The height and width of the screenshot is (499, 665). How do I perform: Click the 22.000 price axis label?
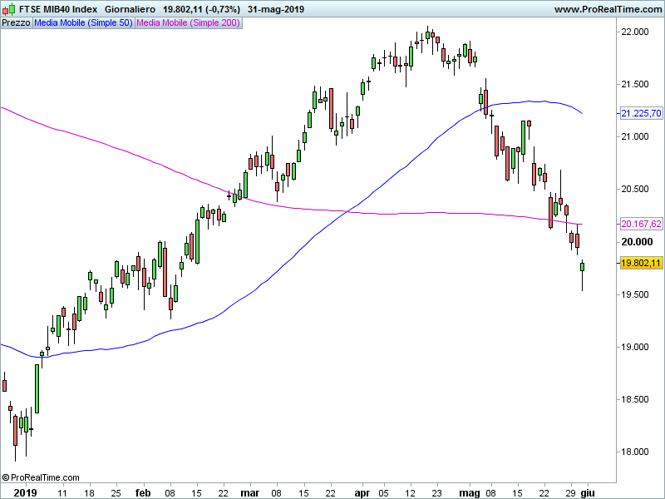point(635,32)
